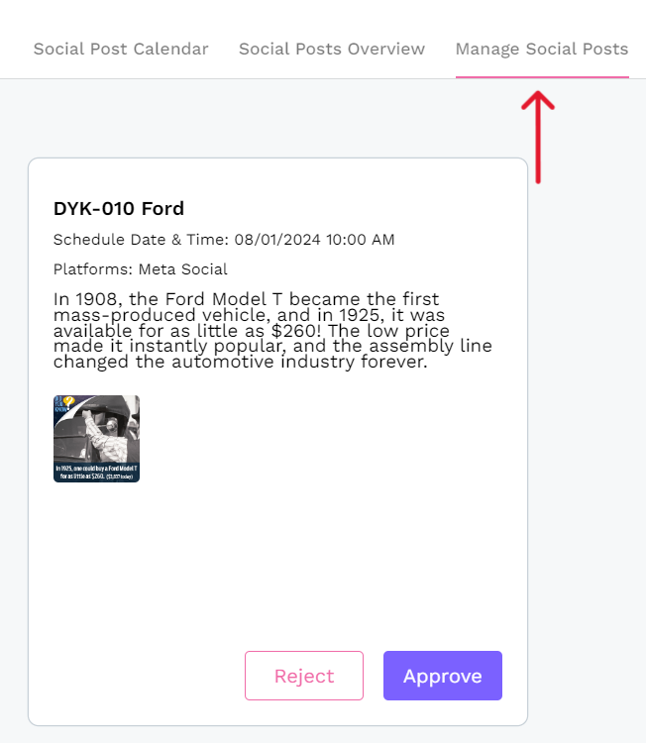
Task: Click the Ford Model T post description text
Action: click(272, 331)
